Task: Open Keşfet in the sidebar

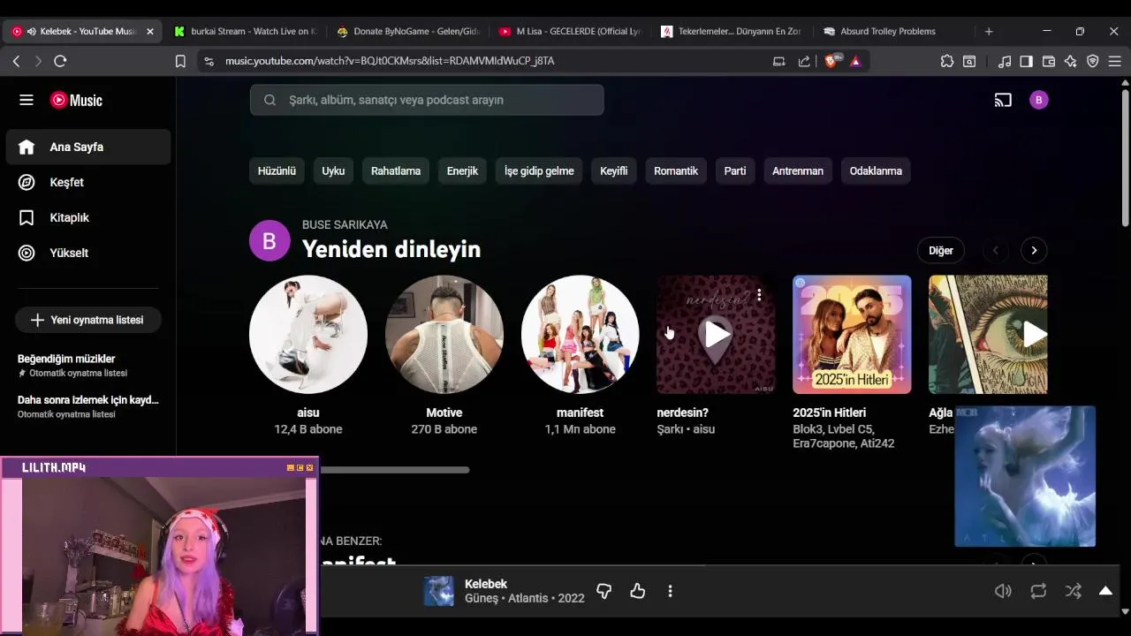Action: [x=88, y=182]
